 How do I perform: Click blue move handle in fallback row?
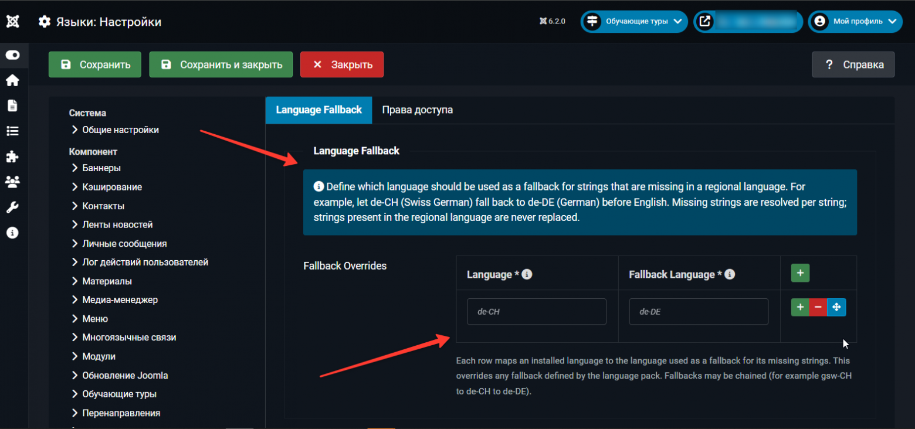836,307
